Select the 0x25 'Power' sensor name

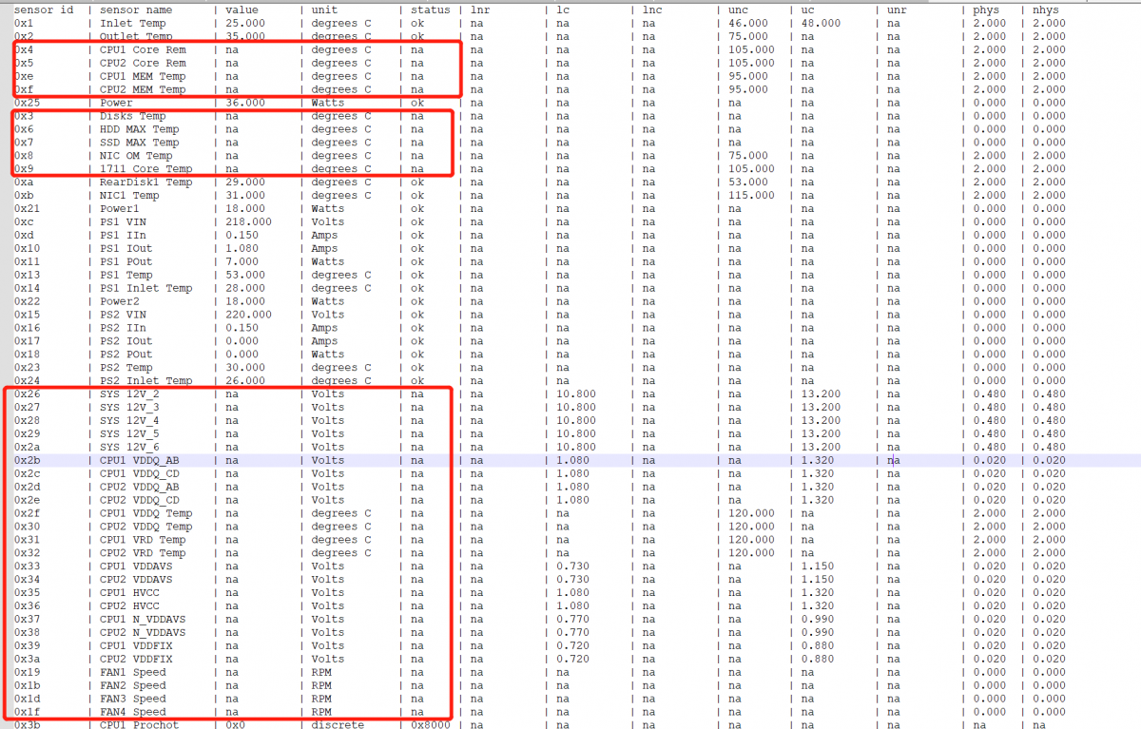pos(116,103)
